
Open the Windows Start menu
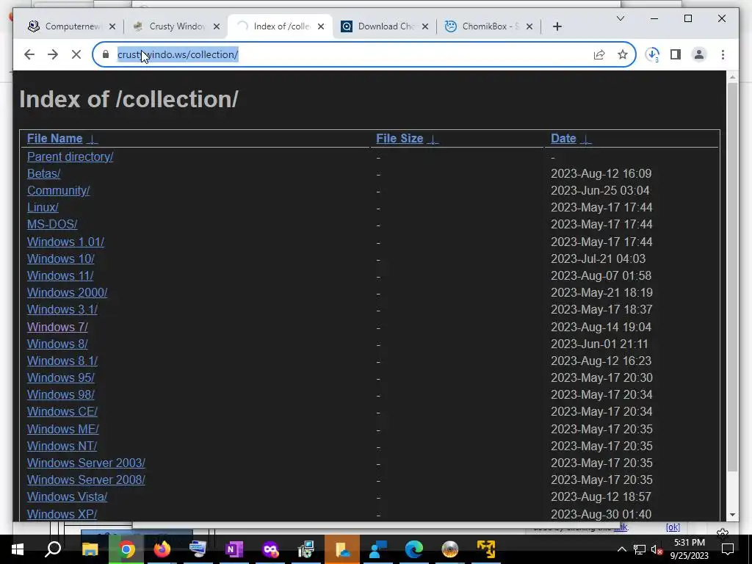[18, 549]
